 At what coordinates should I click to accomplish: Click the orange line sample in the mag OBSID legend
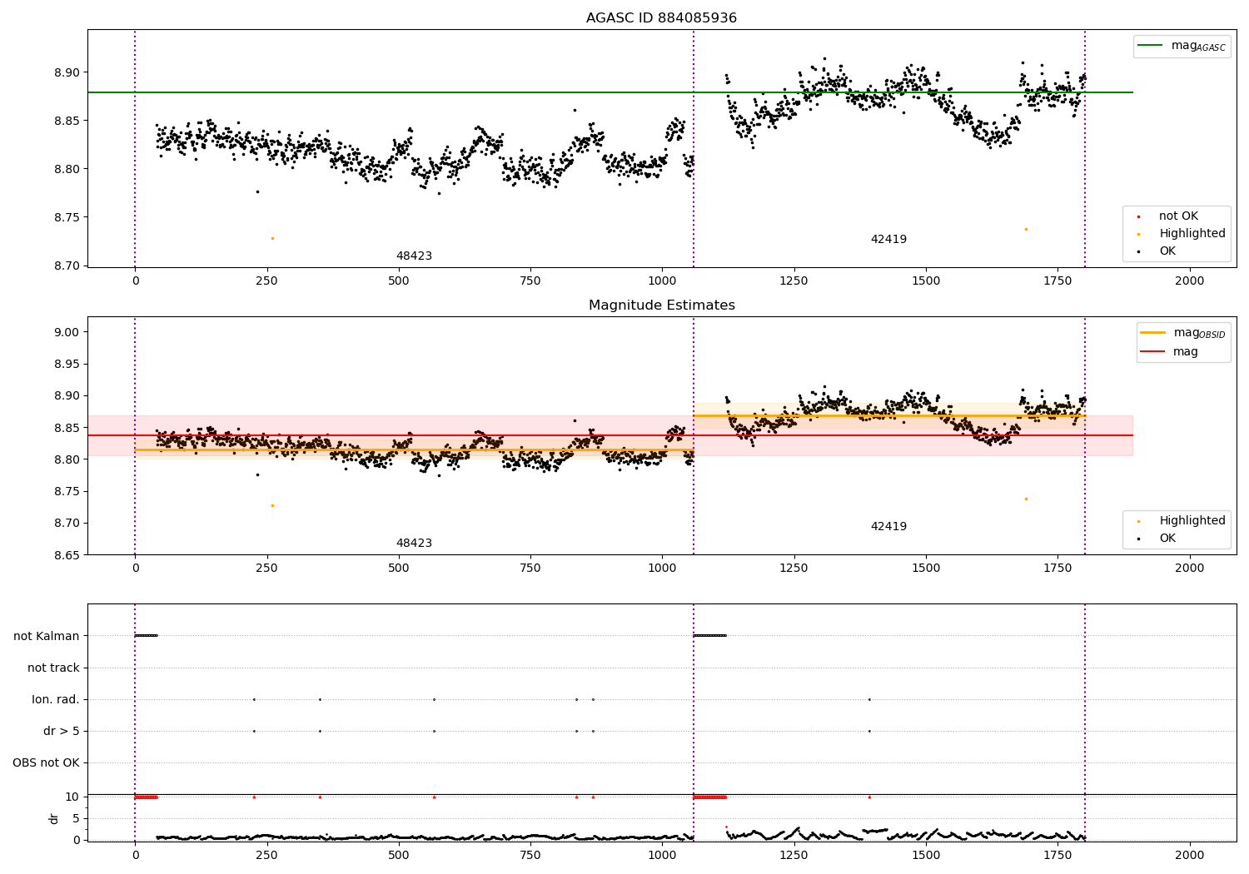pyautogui.click(x=1153, y=333)
